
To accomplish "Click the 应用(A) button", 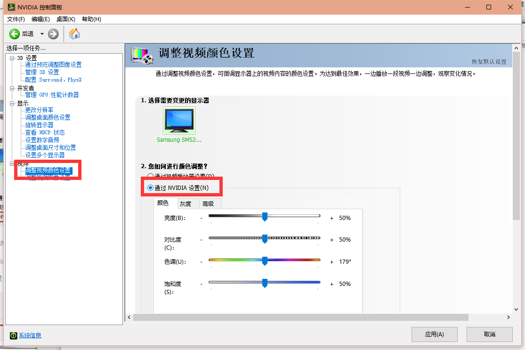I will tap(434, 334).
